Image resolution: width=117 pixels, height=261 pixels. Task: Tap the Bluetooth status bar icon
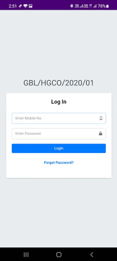point(72,6)
